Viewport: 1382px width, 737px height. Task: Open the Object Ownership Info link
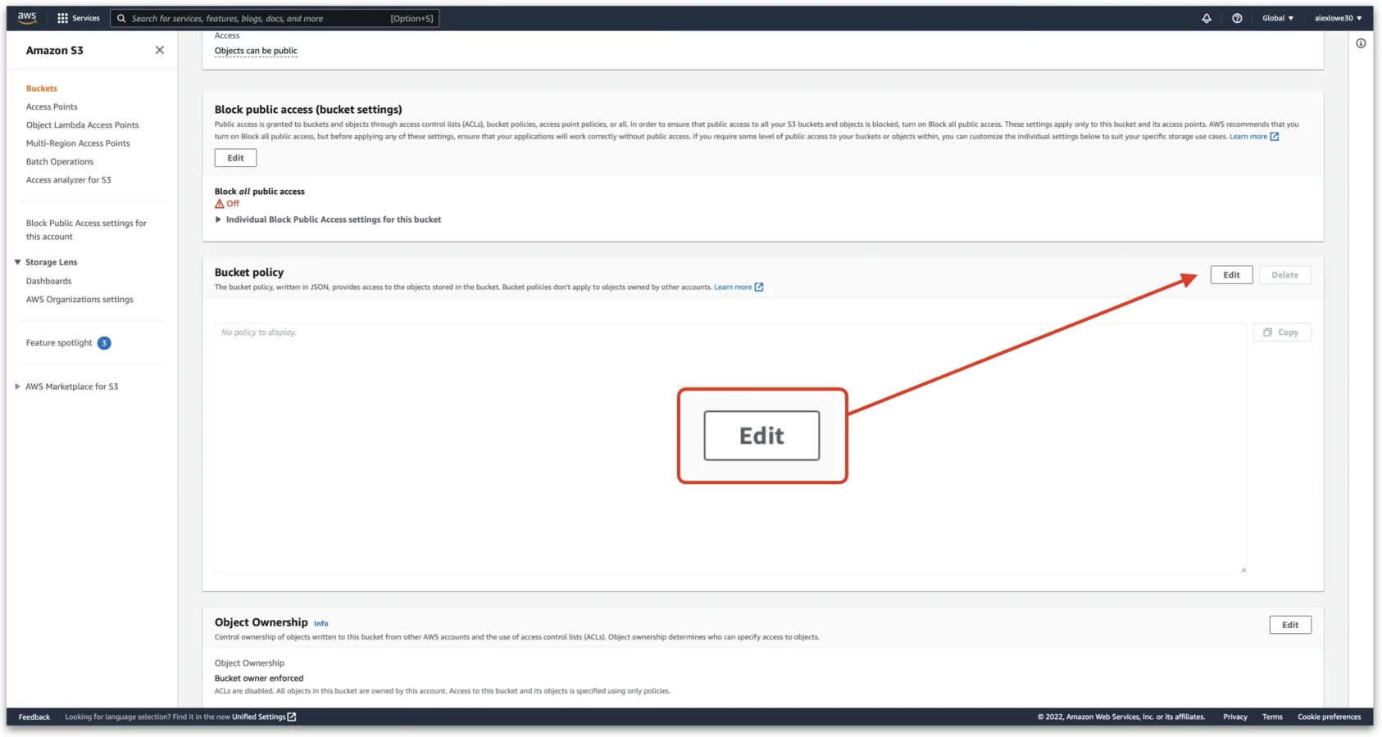[321, 624]
